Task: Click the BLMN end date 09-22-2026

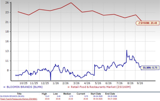Action: click(112, 96)
